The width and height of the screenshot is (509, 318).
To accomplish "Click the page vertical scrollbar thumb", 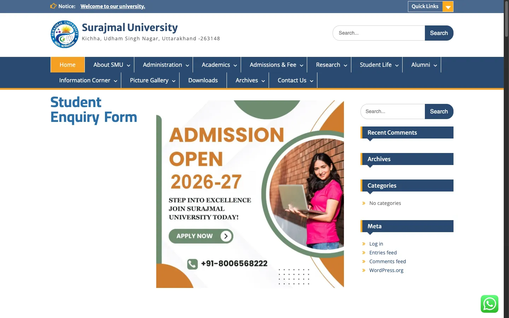I will [x=506, y=19].
